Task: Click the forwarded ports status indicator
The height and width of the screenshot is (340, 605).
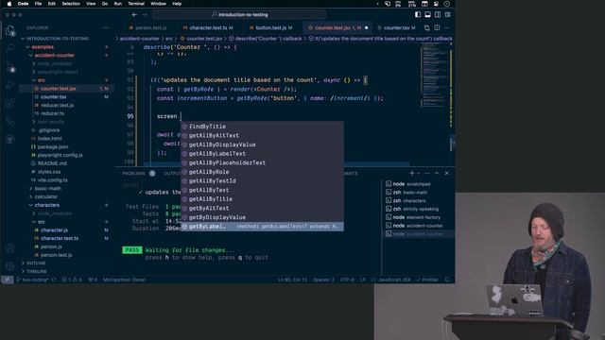Action: point(93,280)
